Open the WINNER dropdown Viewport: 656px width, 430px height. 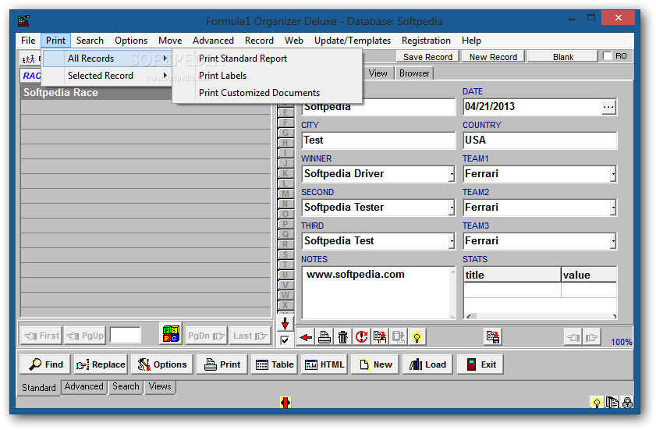452,174
